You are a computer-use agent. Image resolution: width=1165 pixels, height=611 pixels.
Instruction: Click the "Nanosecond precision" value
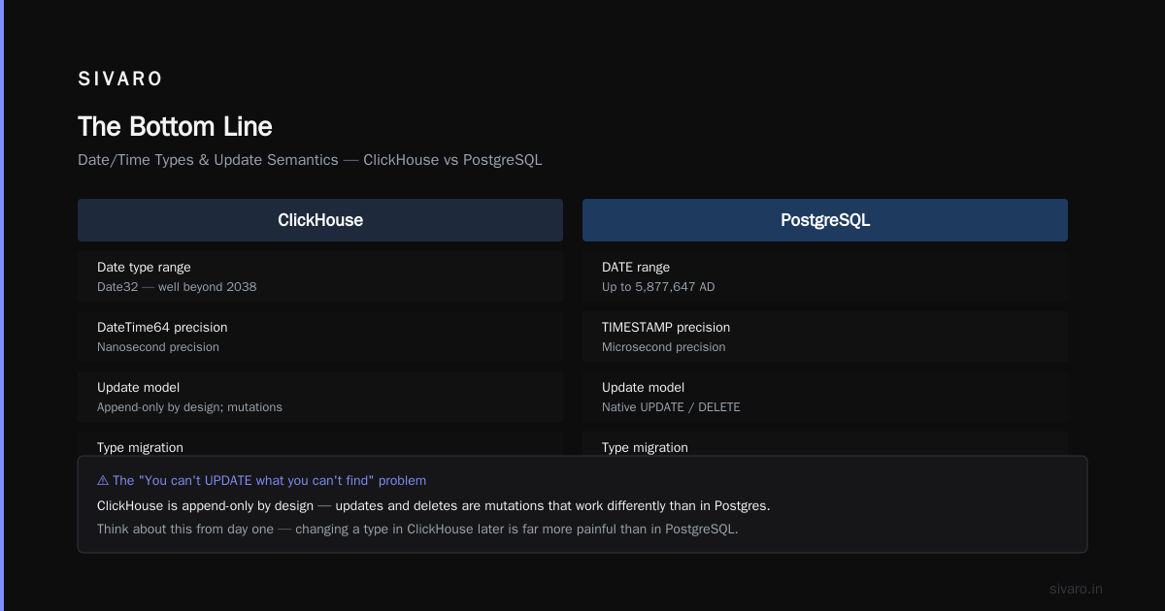click(x=158, y=347)
